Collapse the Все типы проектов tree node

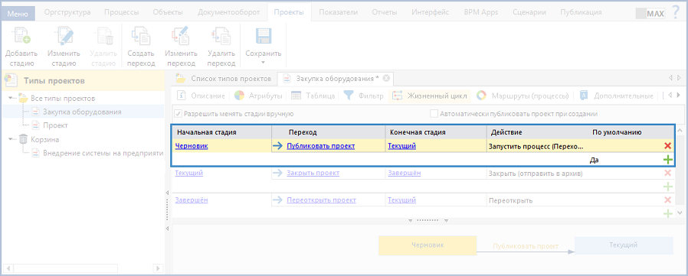(x=11, y=98)
